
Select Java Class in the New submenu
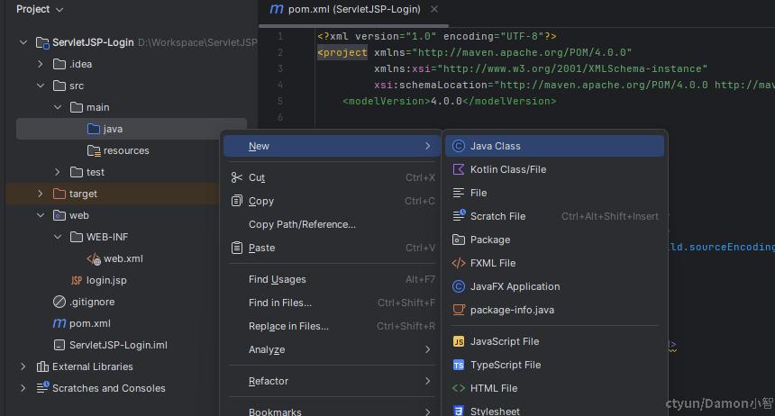[554, 146]
